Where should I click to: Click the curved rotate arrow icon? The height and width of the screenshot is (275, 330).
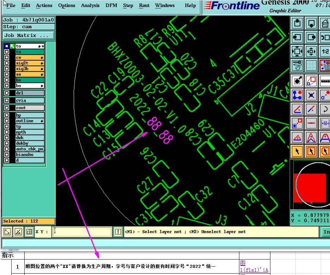pos(325,109)
